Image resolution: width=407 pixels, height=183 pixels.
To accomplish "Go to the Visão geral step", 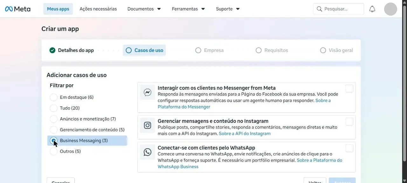I will [336, 50].
